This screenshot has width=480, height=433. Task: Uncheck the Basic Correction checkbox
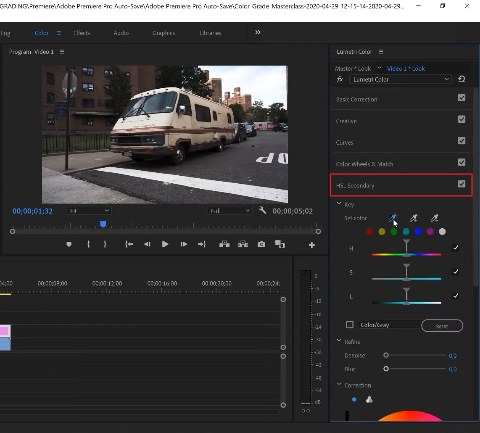[x=462, y=98]
